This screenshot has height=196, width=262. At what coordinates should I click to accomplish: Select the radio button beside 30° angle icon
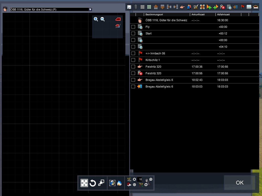pos(135,179)
